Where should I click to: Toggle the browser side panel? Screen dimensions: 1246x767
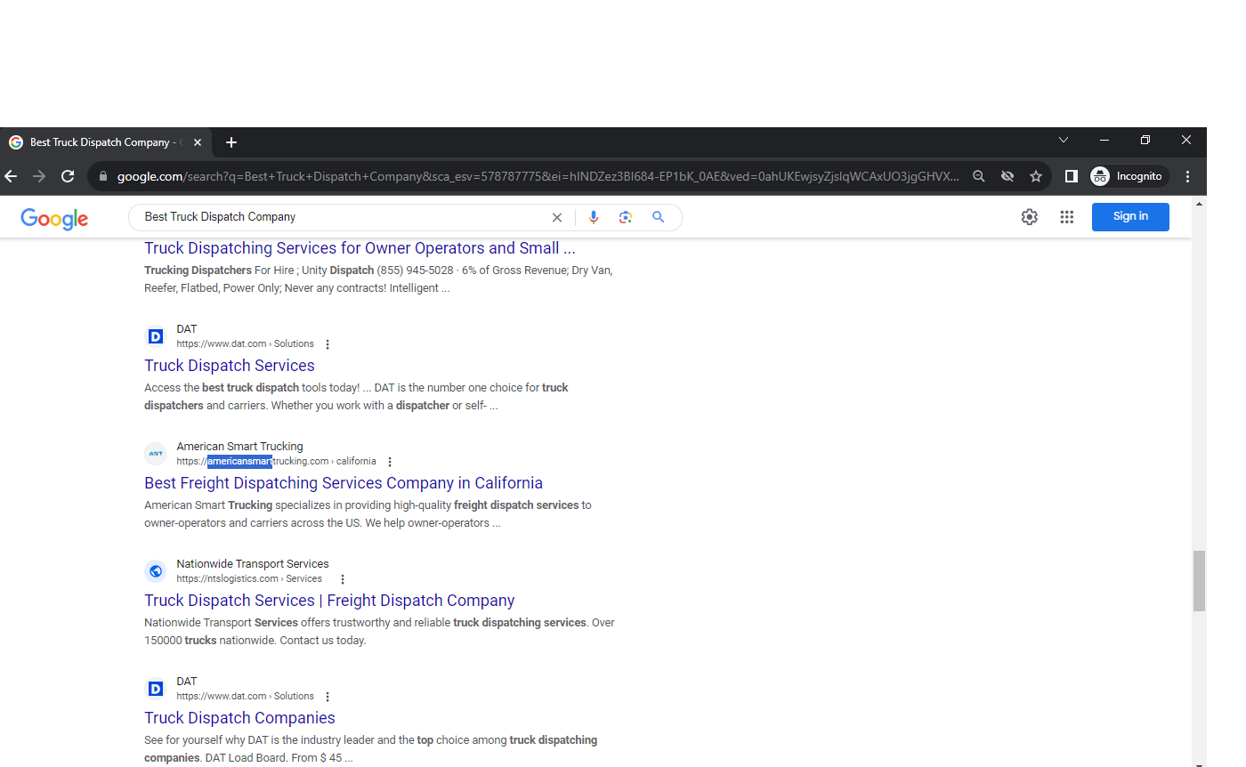pos(1072,176)
